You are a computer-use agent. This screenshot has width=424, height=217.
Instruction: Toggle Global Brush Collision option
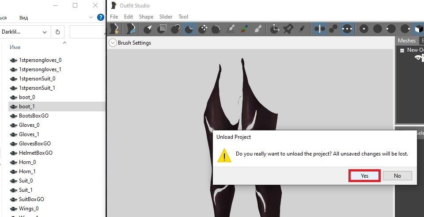click(x=347, y=29)
